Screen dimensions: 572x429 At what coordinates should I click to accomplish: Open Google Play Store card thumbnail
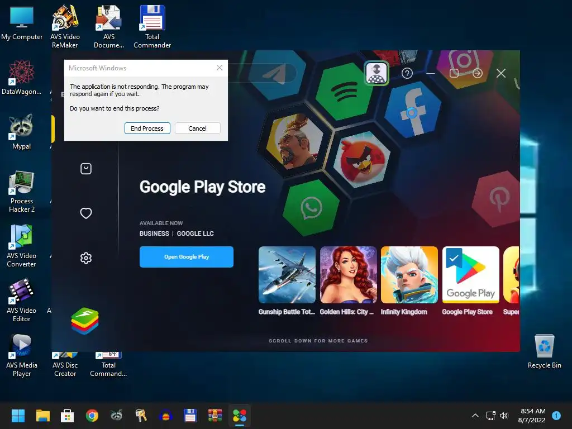click(470, 275)
